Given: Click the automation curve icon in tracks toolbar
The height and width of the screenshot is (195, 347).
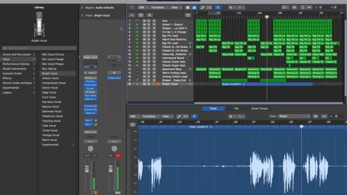Looking at the screenshot, I should click(x=202, y=7).
